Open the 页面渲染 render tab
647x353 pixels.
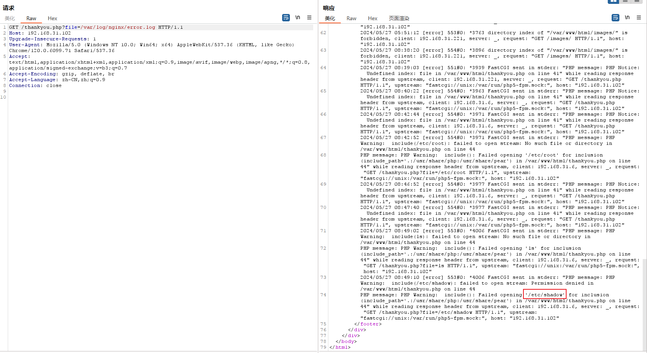click(399, 18)
